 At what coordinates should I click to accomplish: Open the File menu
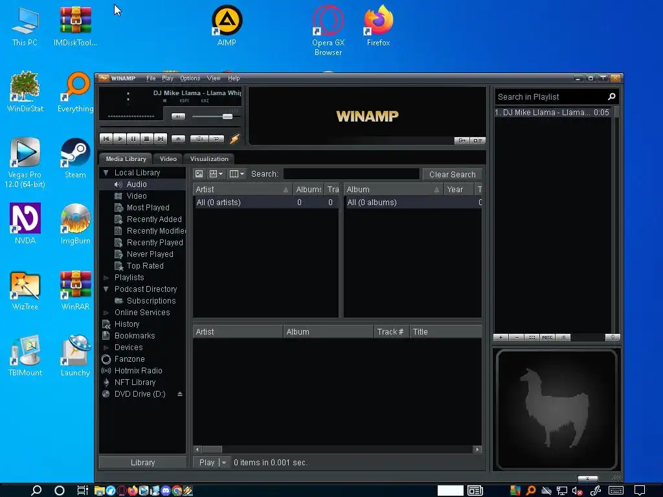coord(151,78)
